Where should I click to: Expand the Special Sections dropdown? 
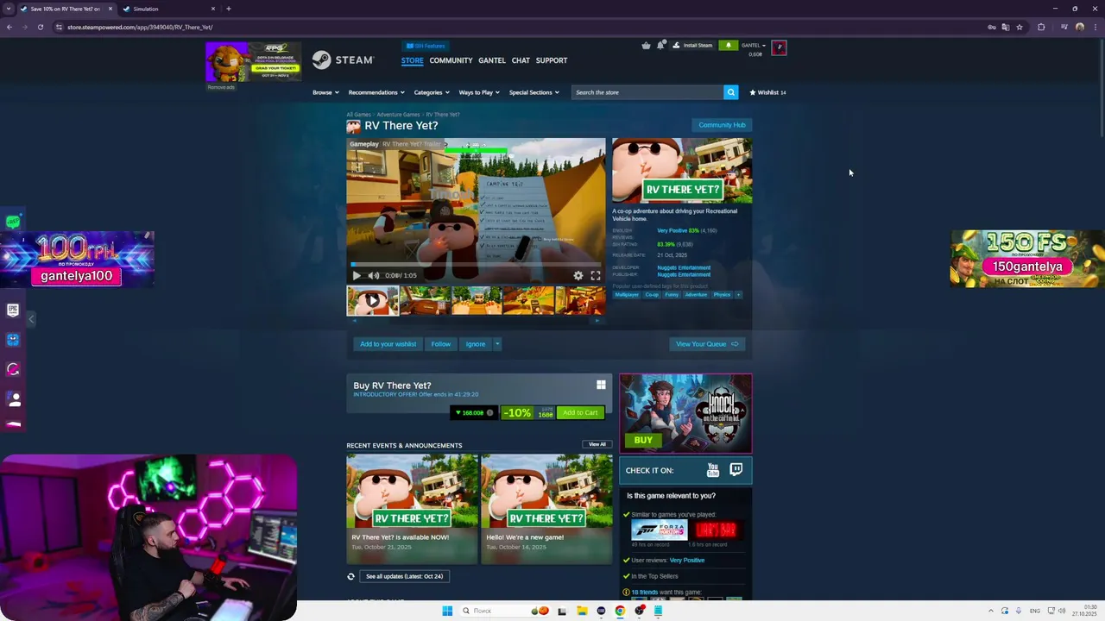(x=534, y=92)
